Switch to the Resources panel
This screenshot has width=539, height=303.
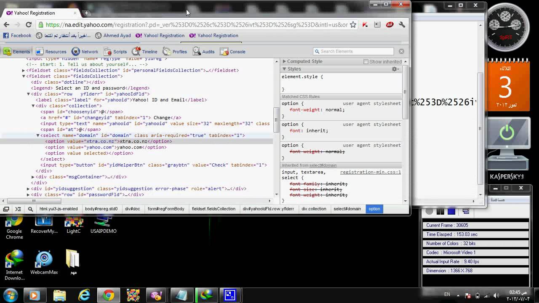(x=51, y=51)
